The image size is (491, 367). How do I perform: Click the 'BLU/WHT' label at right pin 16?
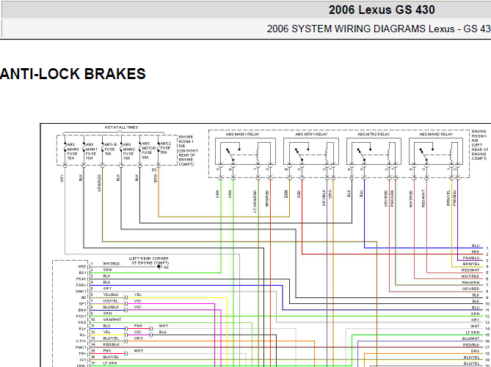[471, 338]
